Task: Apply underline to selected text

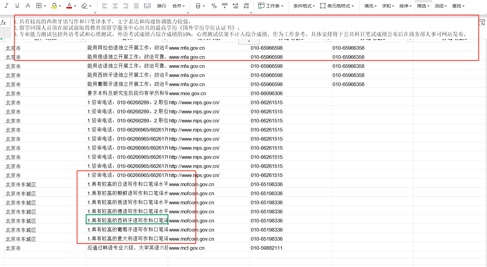Action: pos(17,6)
